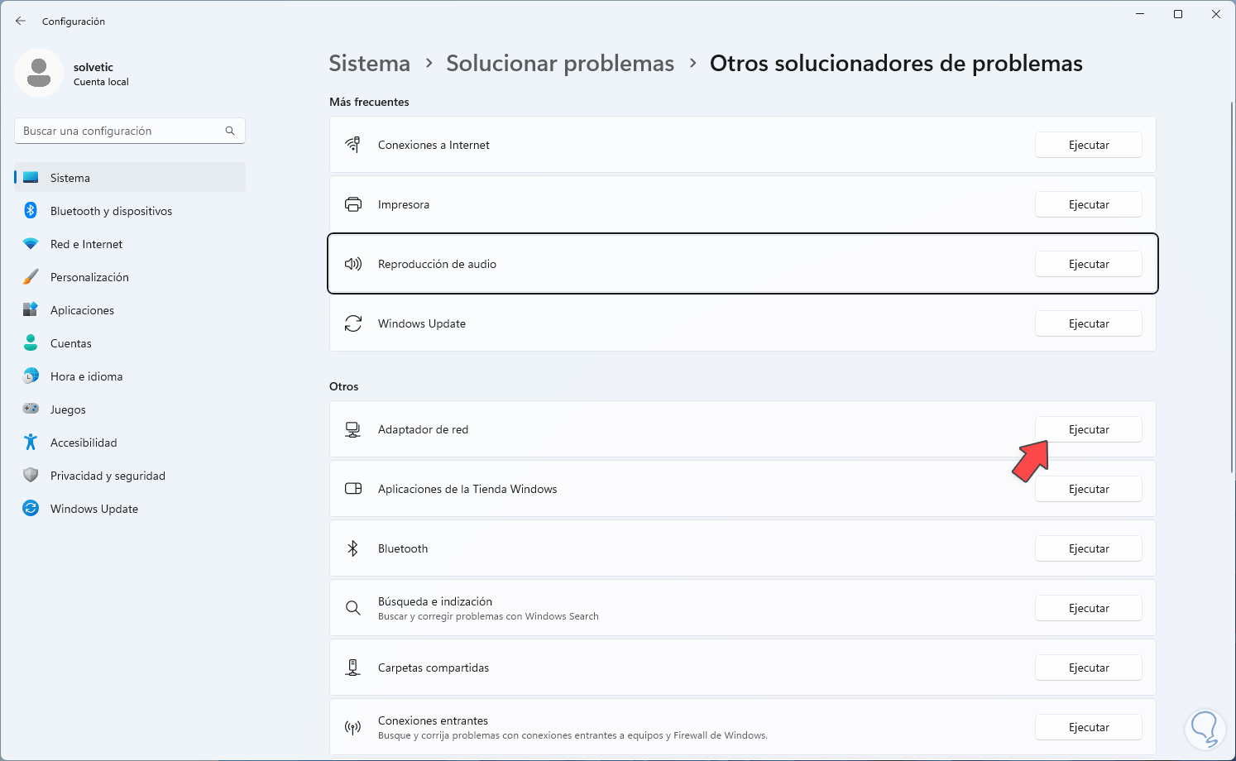Click Ejecutar for Bluetooth troubleshooter
The height and width of the screenshot is (761, 1236).
tap(1088, 548)
